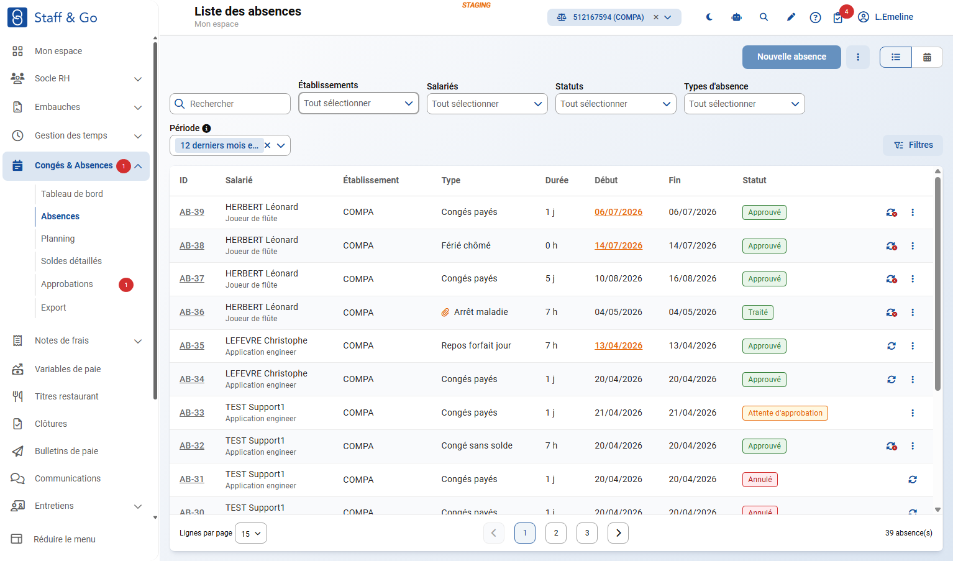Open row menu for AB-33

[x=913, y=413]
